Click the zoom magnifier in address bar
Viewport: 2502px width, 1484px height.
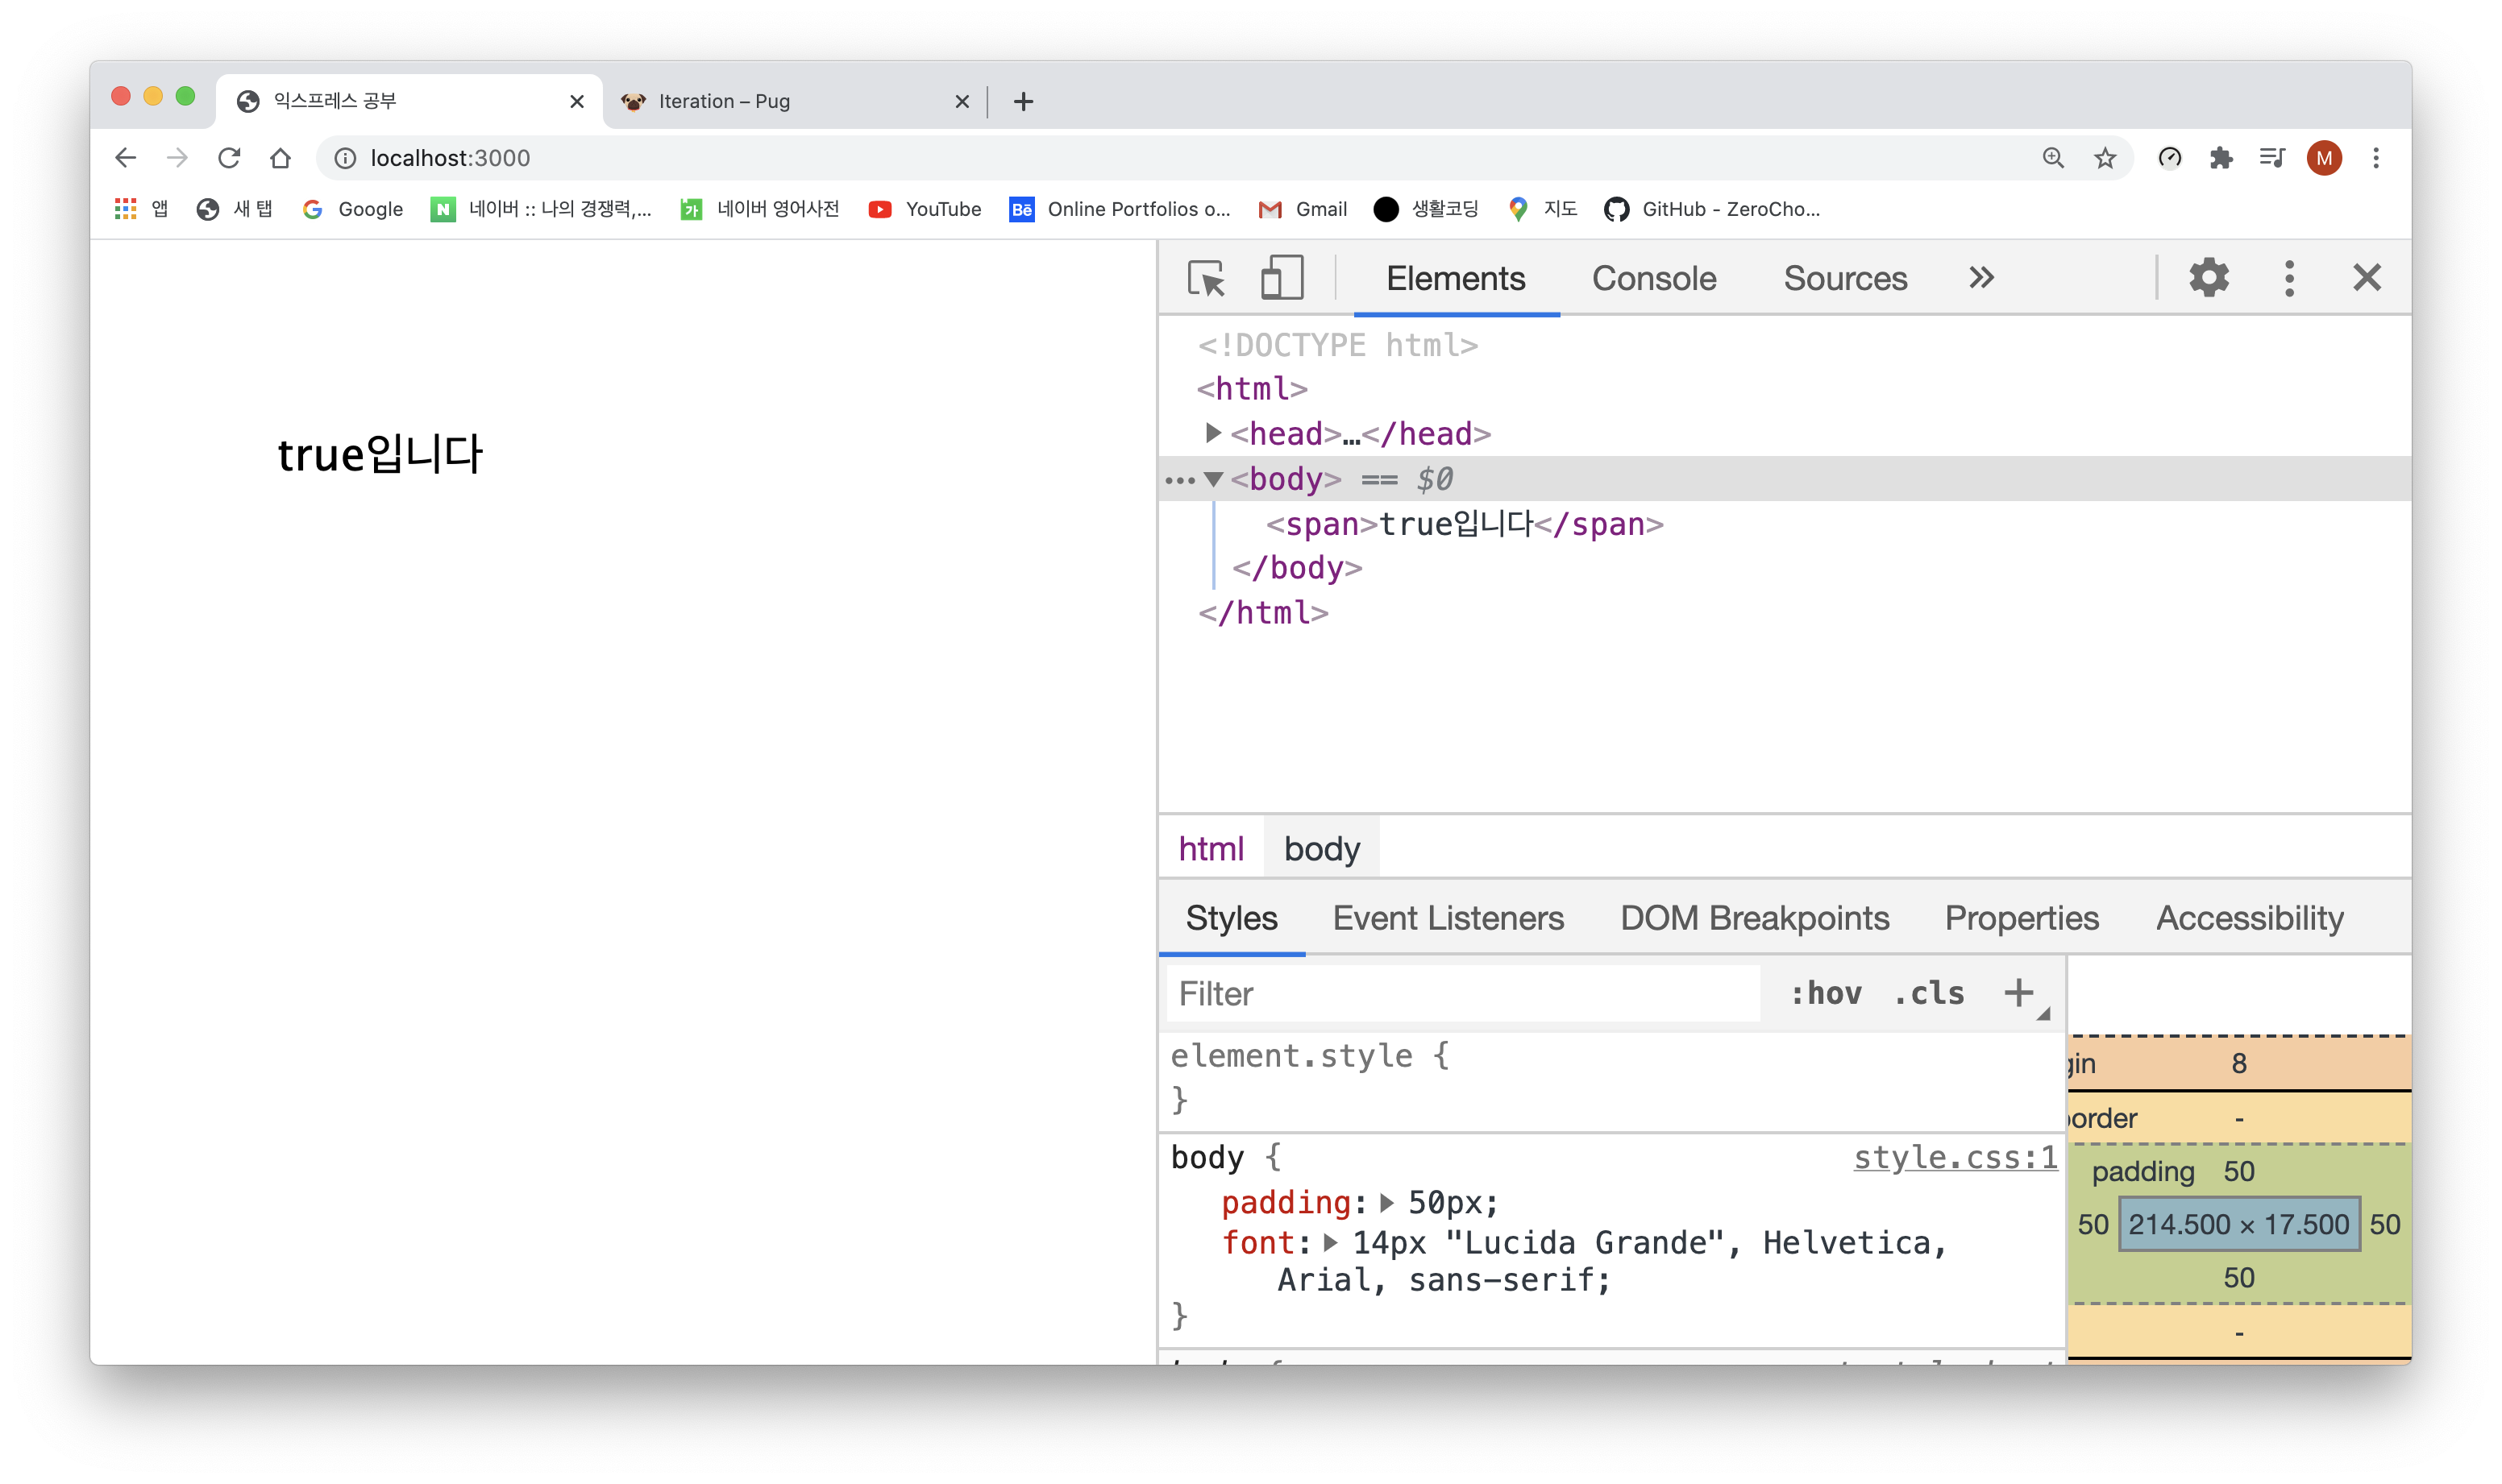pyautogui.click(x=2053, y=158)
